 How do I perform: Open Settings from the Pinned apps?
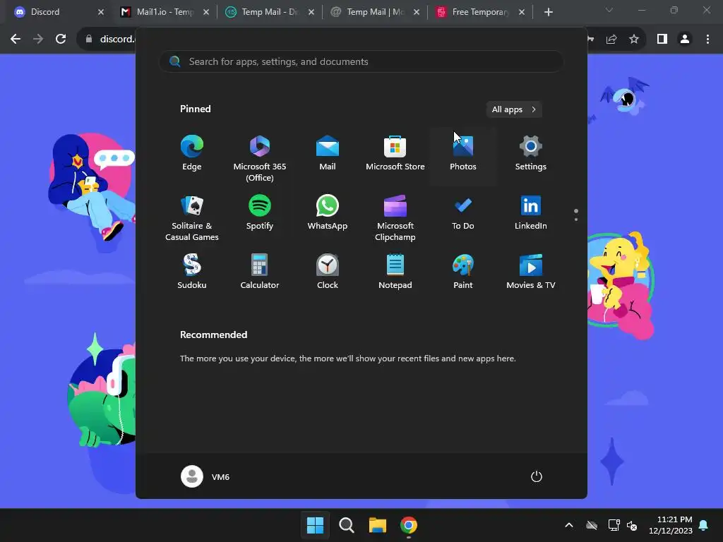coord(531,153)
